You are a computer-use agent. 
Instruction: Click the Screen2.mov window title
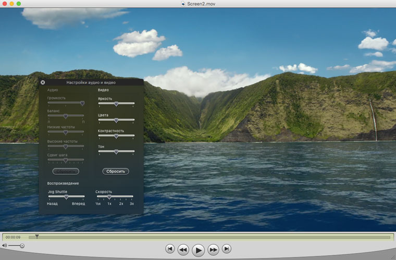[201, 4]
